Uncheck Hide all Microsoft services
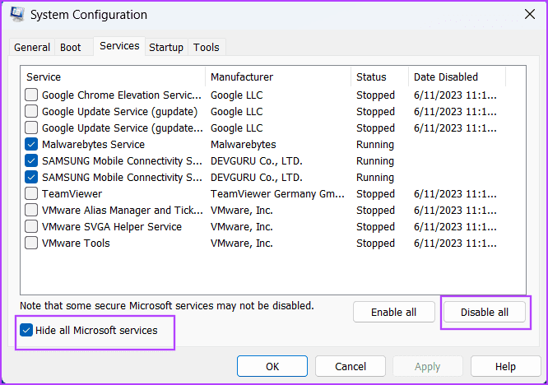 (x=26, y=330)
